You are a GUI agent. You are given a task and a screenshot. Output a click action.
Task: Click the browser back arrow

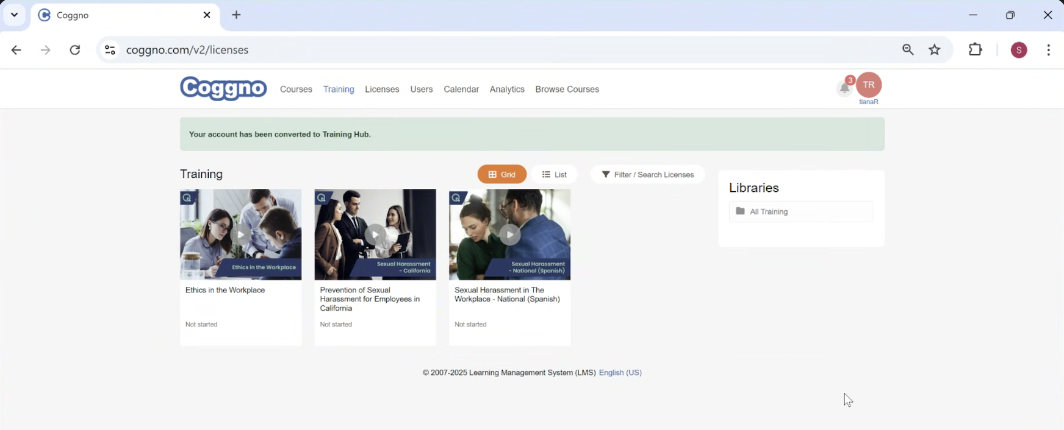tap(16, 50)
